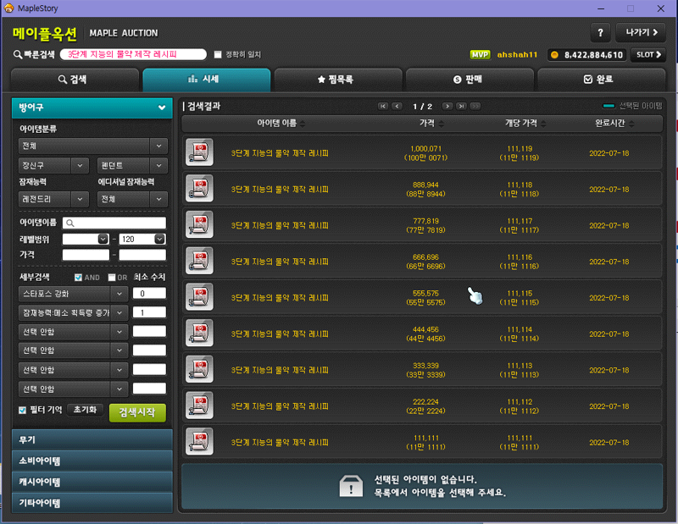678x524 pixels.
Task: Jump to last results page
Action: click(461, 107)
